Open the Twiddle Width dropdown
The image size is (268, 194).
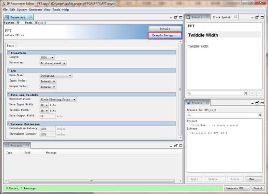pos(44,111)
